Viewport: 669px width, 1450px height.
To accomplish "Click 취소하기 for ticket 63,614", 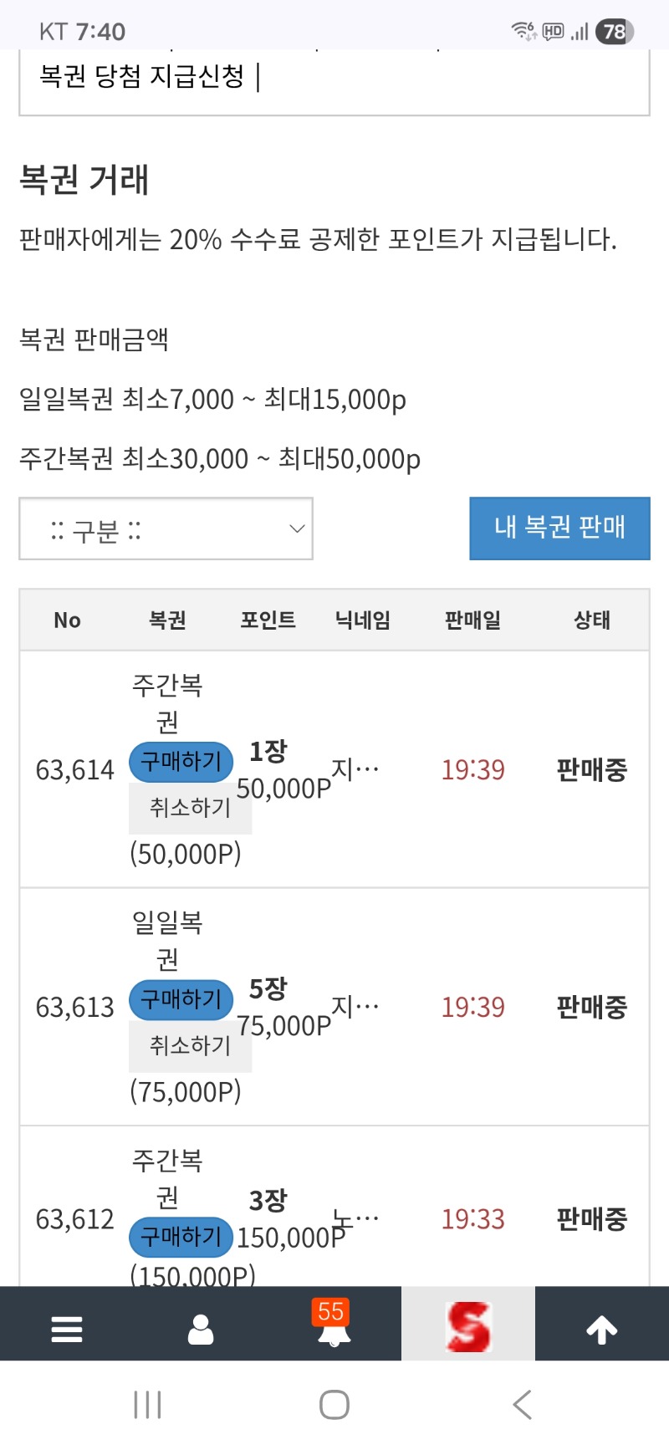I will 190,808.
